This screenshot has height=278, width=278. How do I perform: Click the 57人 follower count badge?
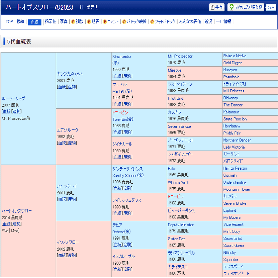tap(271, 7)
